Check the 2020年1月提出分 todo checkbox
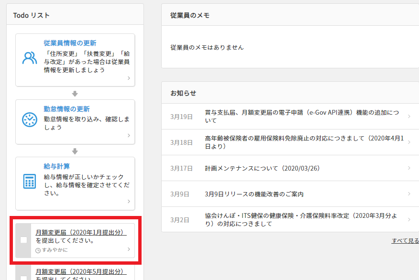Screen dimensions: 419x280 (23, 240)
